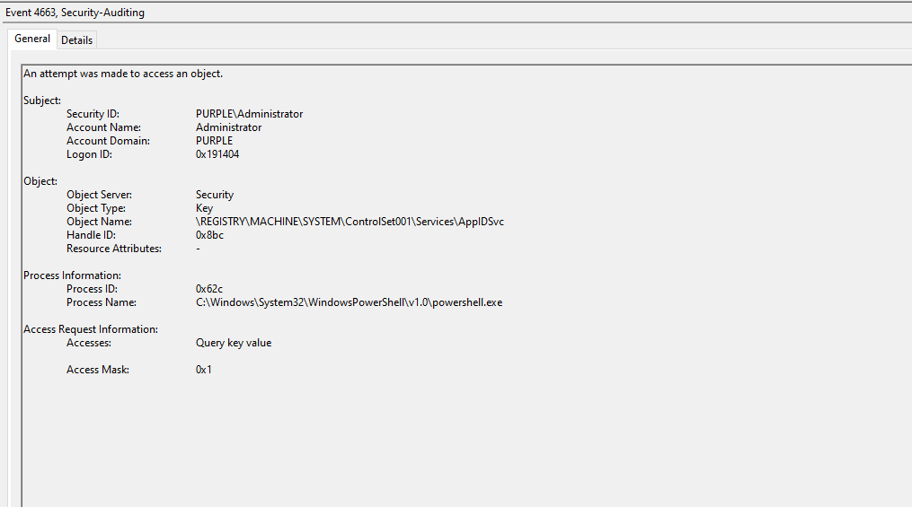
Task: Click the AppIDSvc registry path text
Action: (x=350, y=222)
